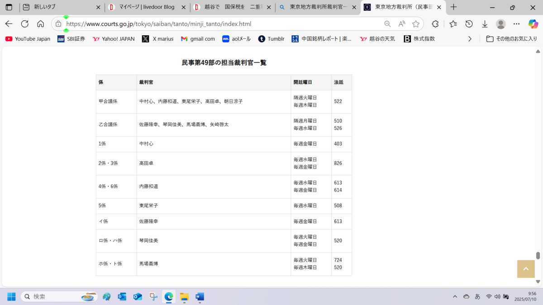Viewport: 543px width, 305px height.
Task: Open the Tumblr bookmark
Action: tap(271, 39)
